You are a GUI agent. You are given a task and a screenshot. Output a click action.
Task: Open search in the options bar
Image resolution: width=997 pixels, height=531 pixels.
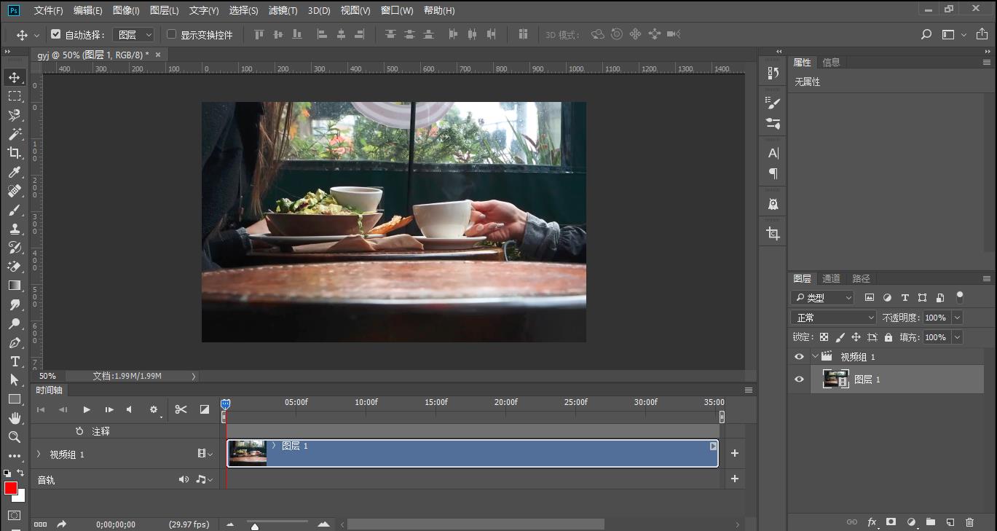pyautogui.click(x=926, y=34)
